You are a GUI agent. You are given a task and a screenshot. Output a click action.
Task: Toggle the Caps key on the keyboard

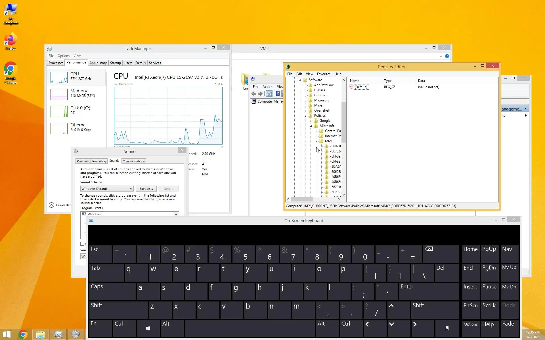(112, 291)
